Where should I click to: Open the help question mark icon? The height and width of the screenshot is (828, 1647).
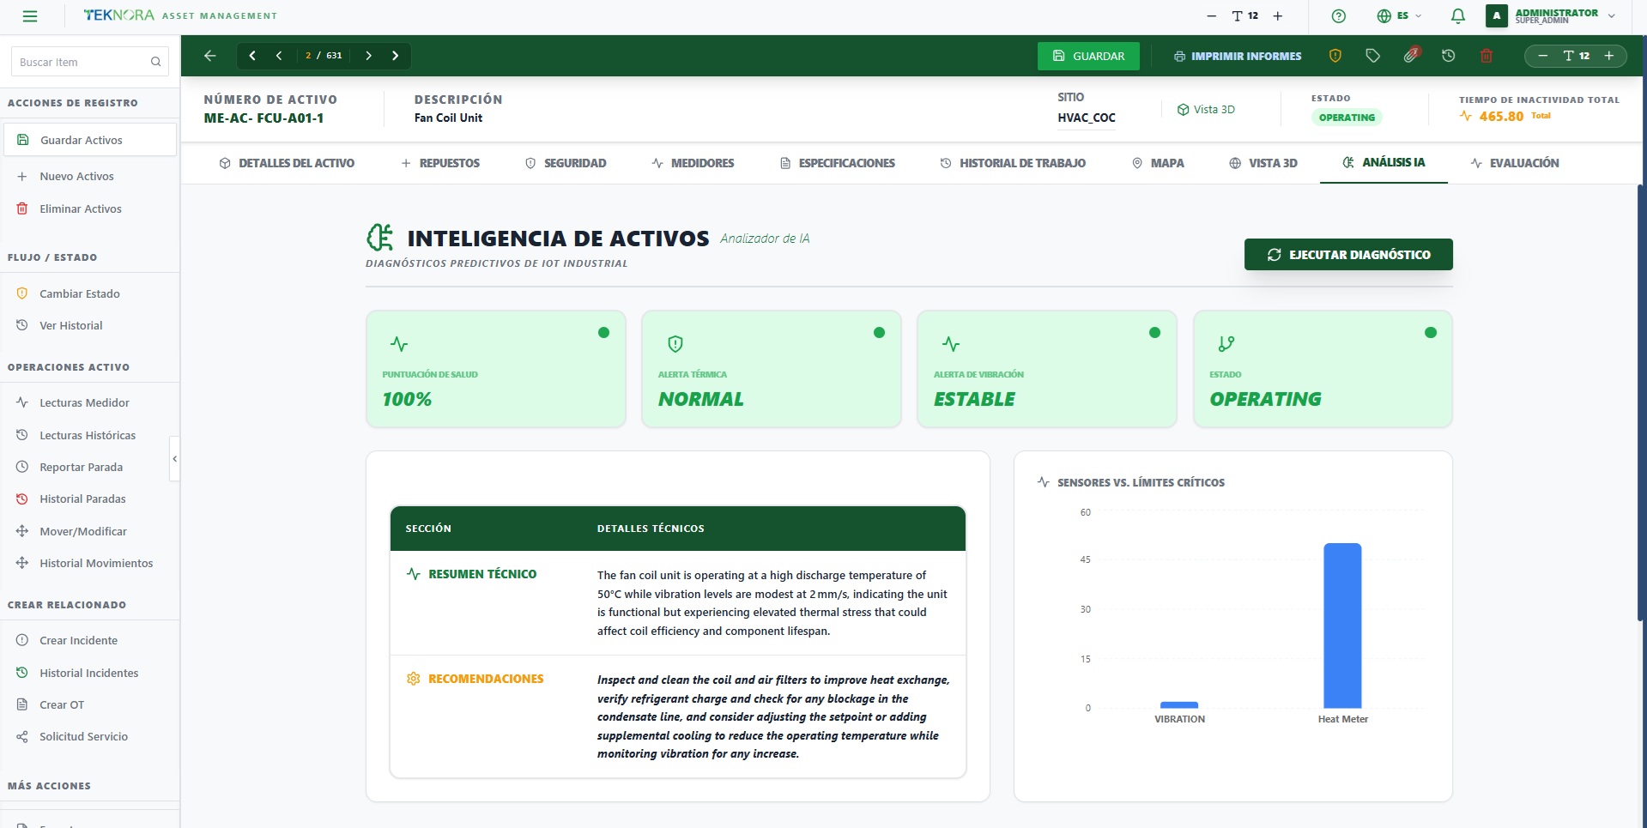[x=1338, y=16]
